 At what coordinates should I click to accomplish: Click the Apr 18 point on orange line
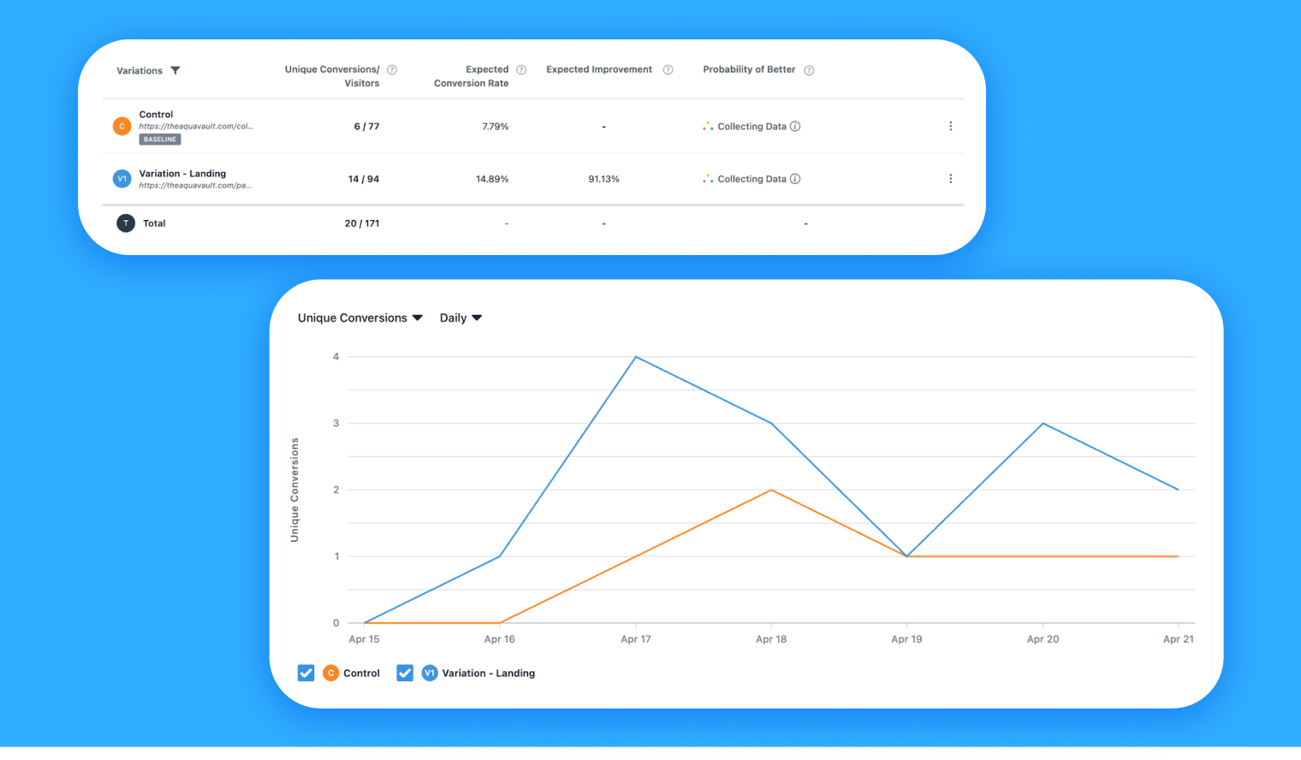tap(771, 490)
